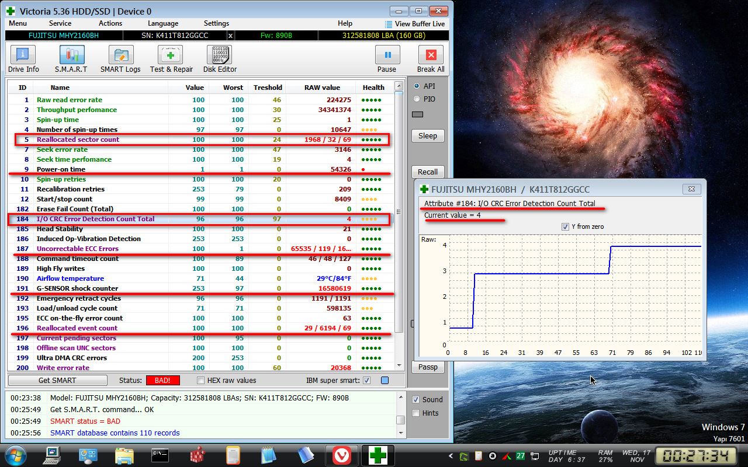This screenshot has height=467, width=748.
Task: Click the Sleep button
Action: click(428, 136)
